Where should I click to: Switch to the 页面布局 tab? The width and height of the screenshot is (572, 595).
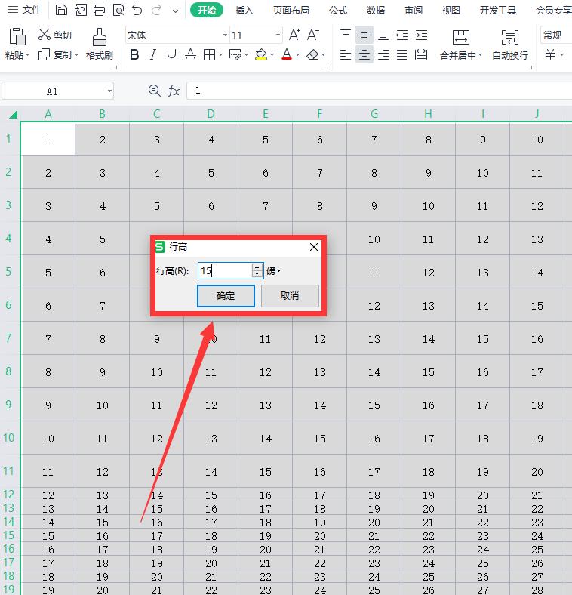[x=291, y=11]
